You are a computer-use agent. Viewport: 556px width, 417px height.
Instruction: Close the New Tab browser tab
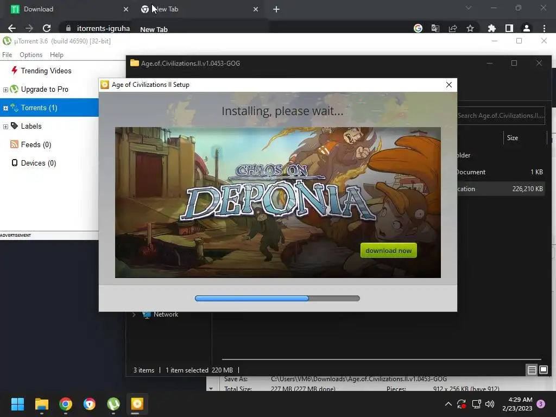click(256, 9)
